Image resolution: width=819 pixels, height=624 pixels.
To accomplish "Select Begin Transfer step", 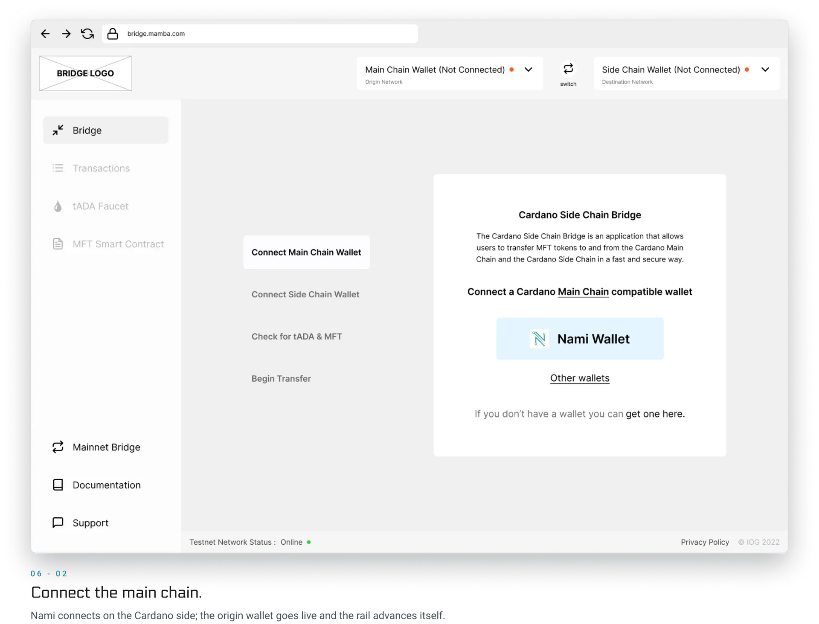I will click(x=281, y=379).
